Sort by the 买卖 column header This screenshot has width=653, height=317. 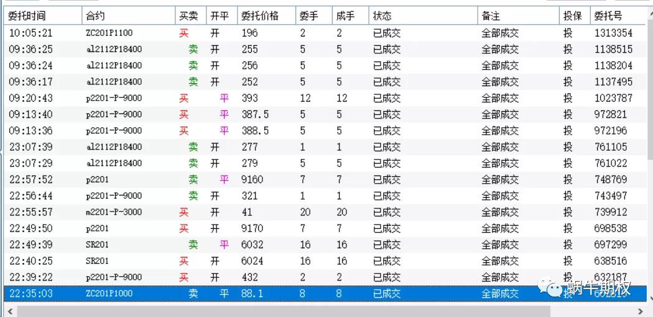188,16
